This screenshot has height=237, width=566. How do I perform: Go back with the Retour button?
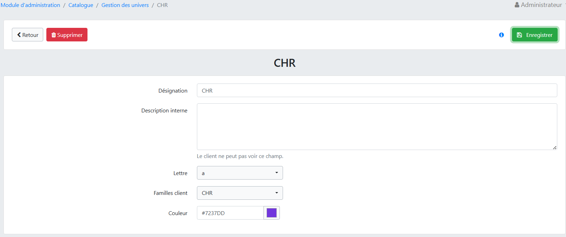[x=28, y=35]
